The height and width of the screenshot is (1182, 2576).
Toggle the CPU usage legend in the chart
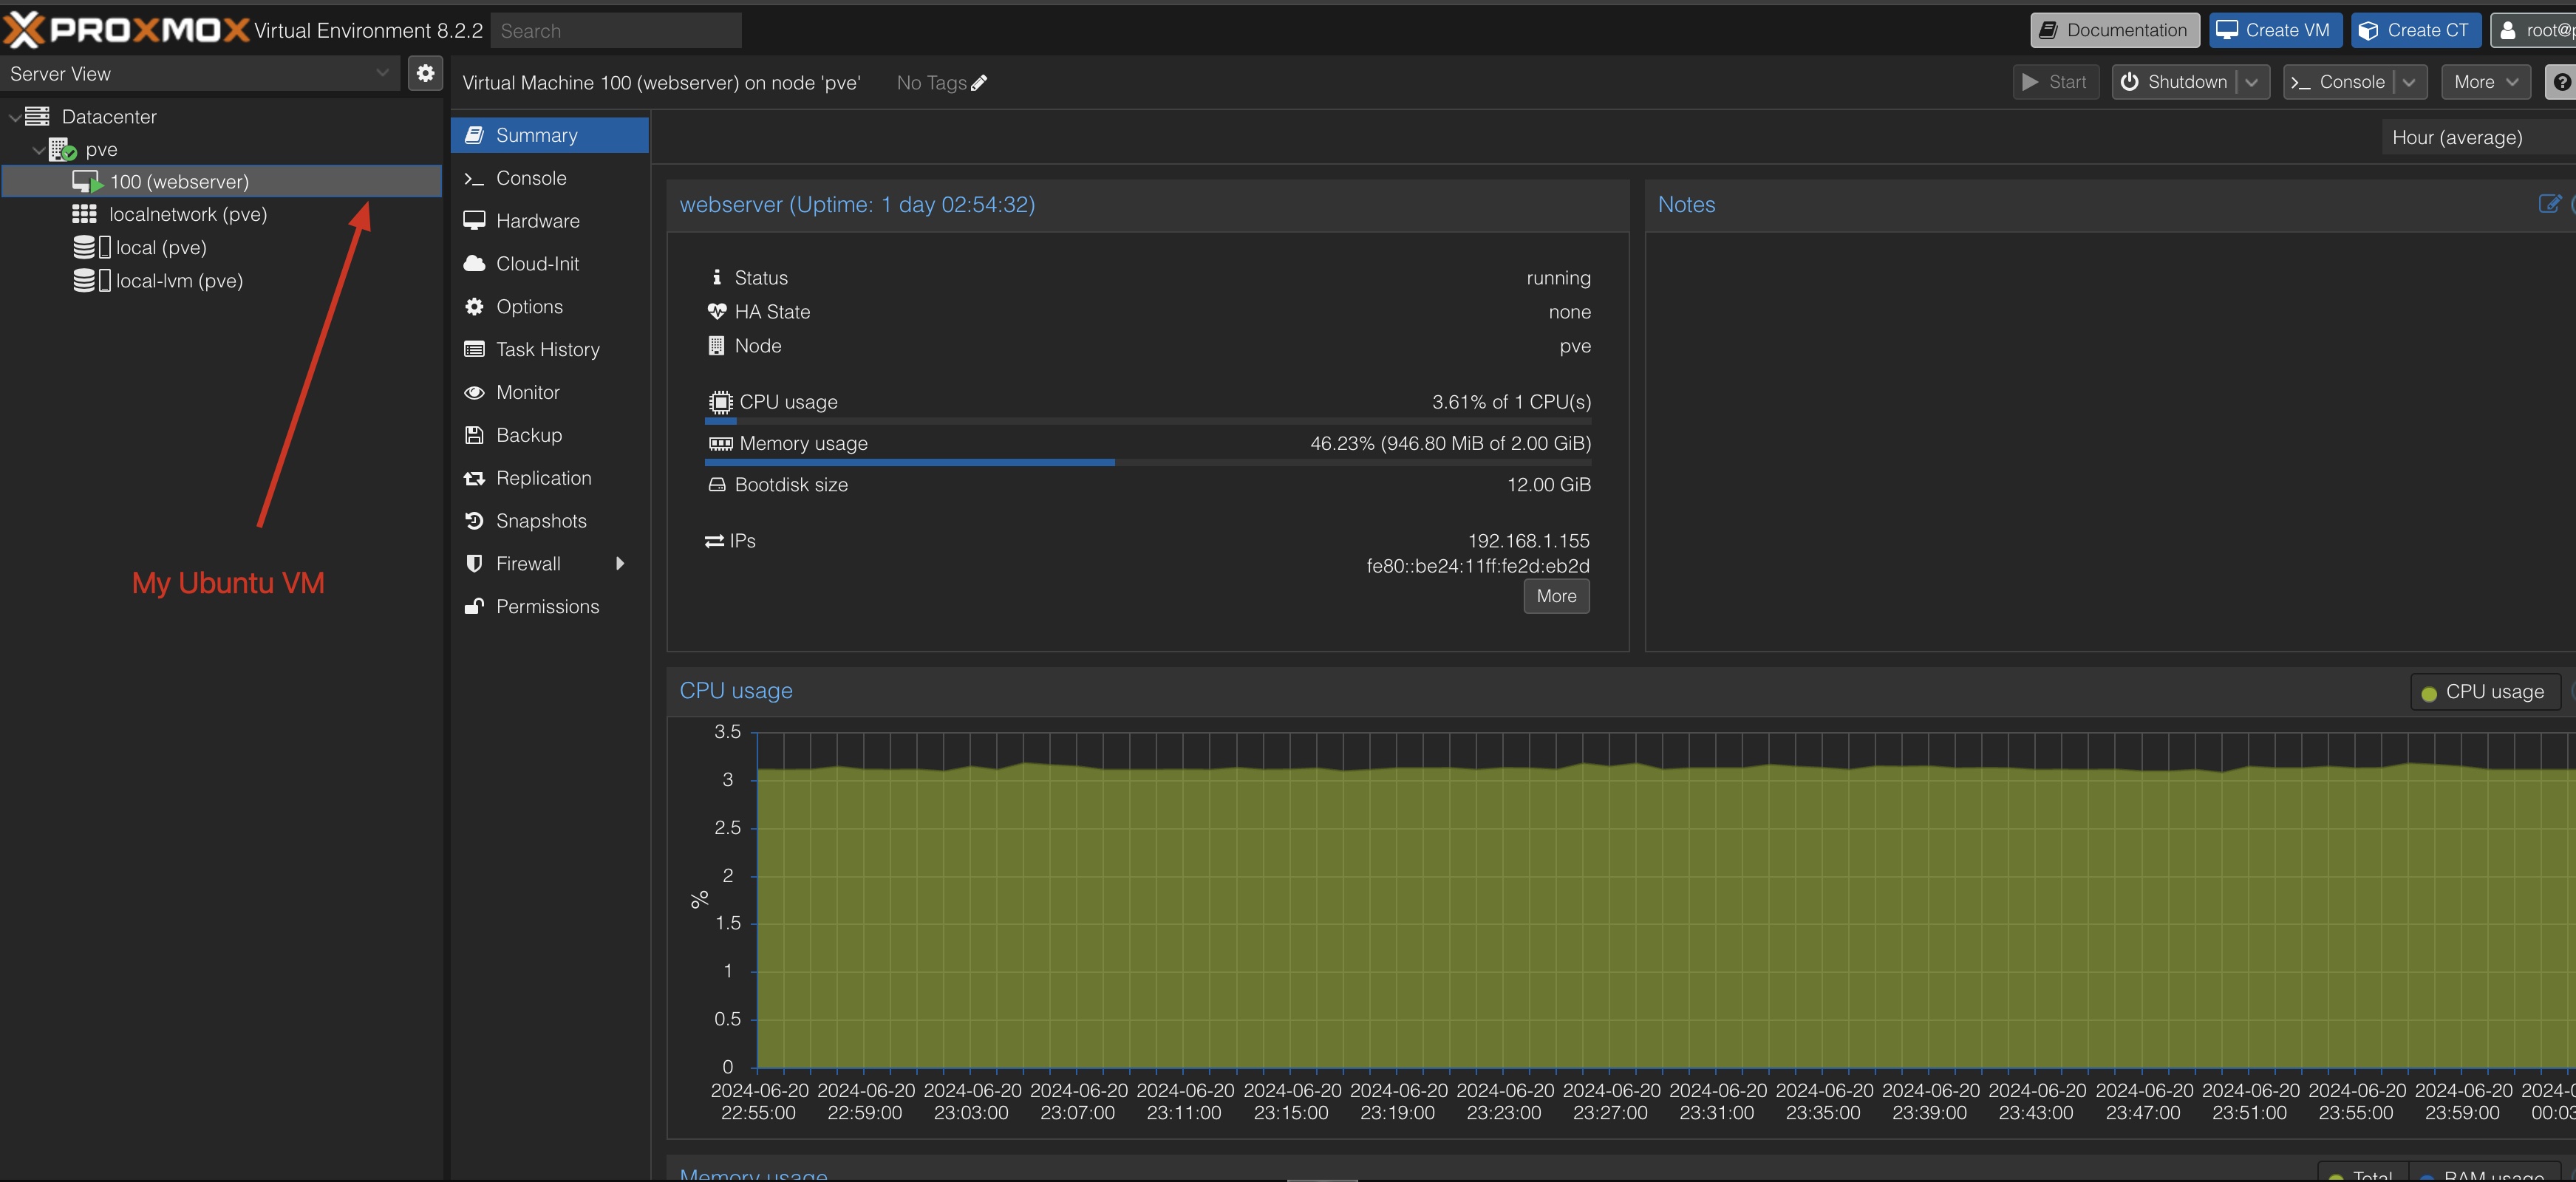tap(2485, 692)
